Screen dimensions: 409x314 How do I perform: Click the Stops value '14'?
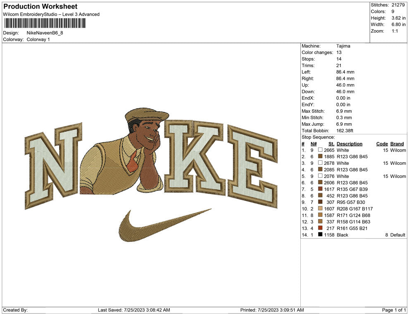[339, 59]
